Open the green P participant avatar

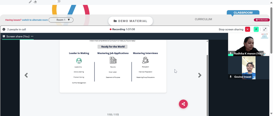coord(256,29)
